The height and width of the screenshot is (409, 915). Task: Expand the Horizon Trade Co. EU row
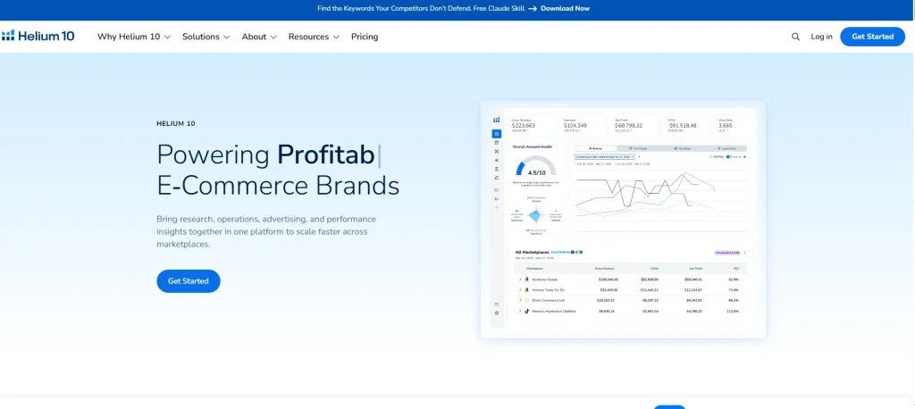pyautogui.click(x=520, y=289)
